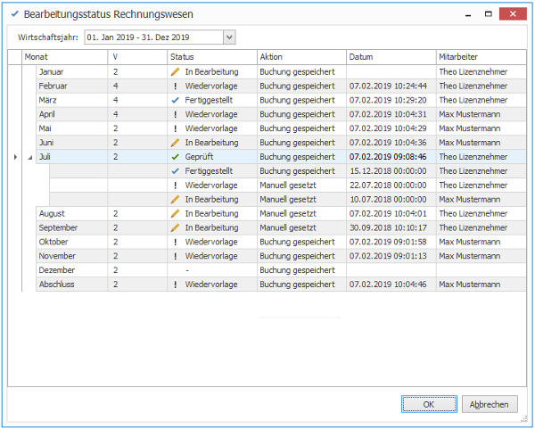
Task: Select the August row
Action: click(x=281, y=214)
